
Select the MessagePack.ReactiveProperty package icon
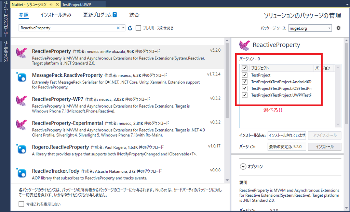coord(22,77)
